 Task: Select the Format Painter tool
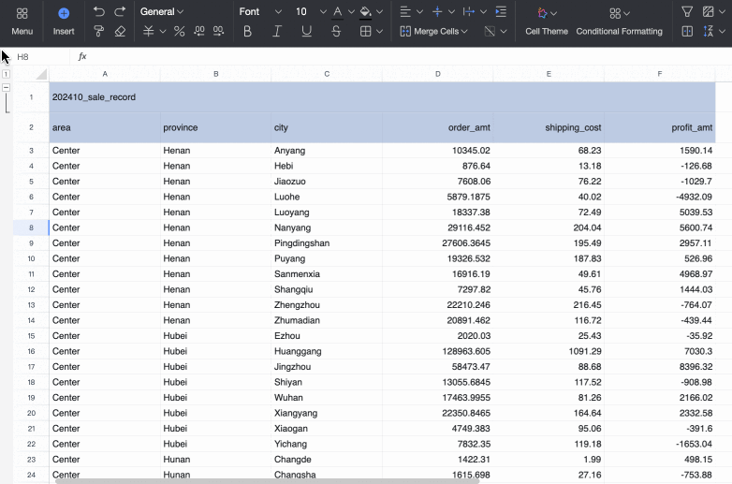[x=99, y=32]
